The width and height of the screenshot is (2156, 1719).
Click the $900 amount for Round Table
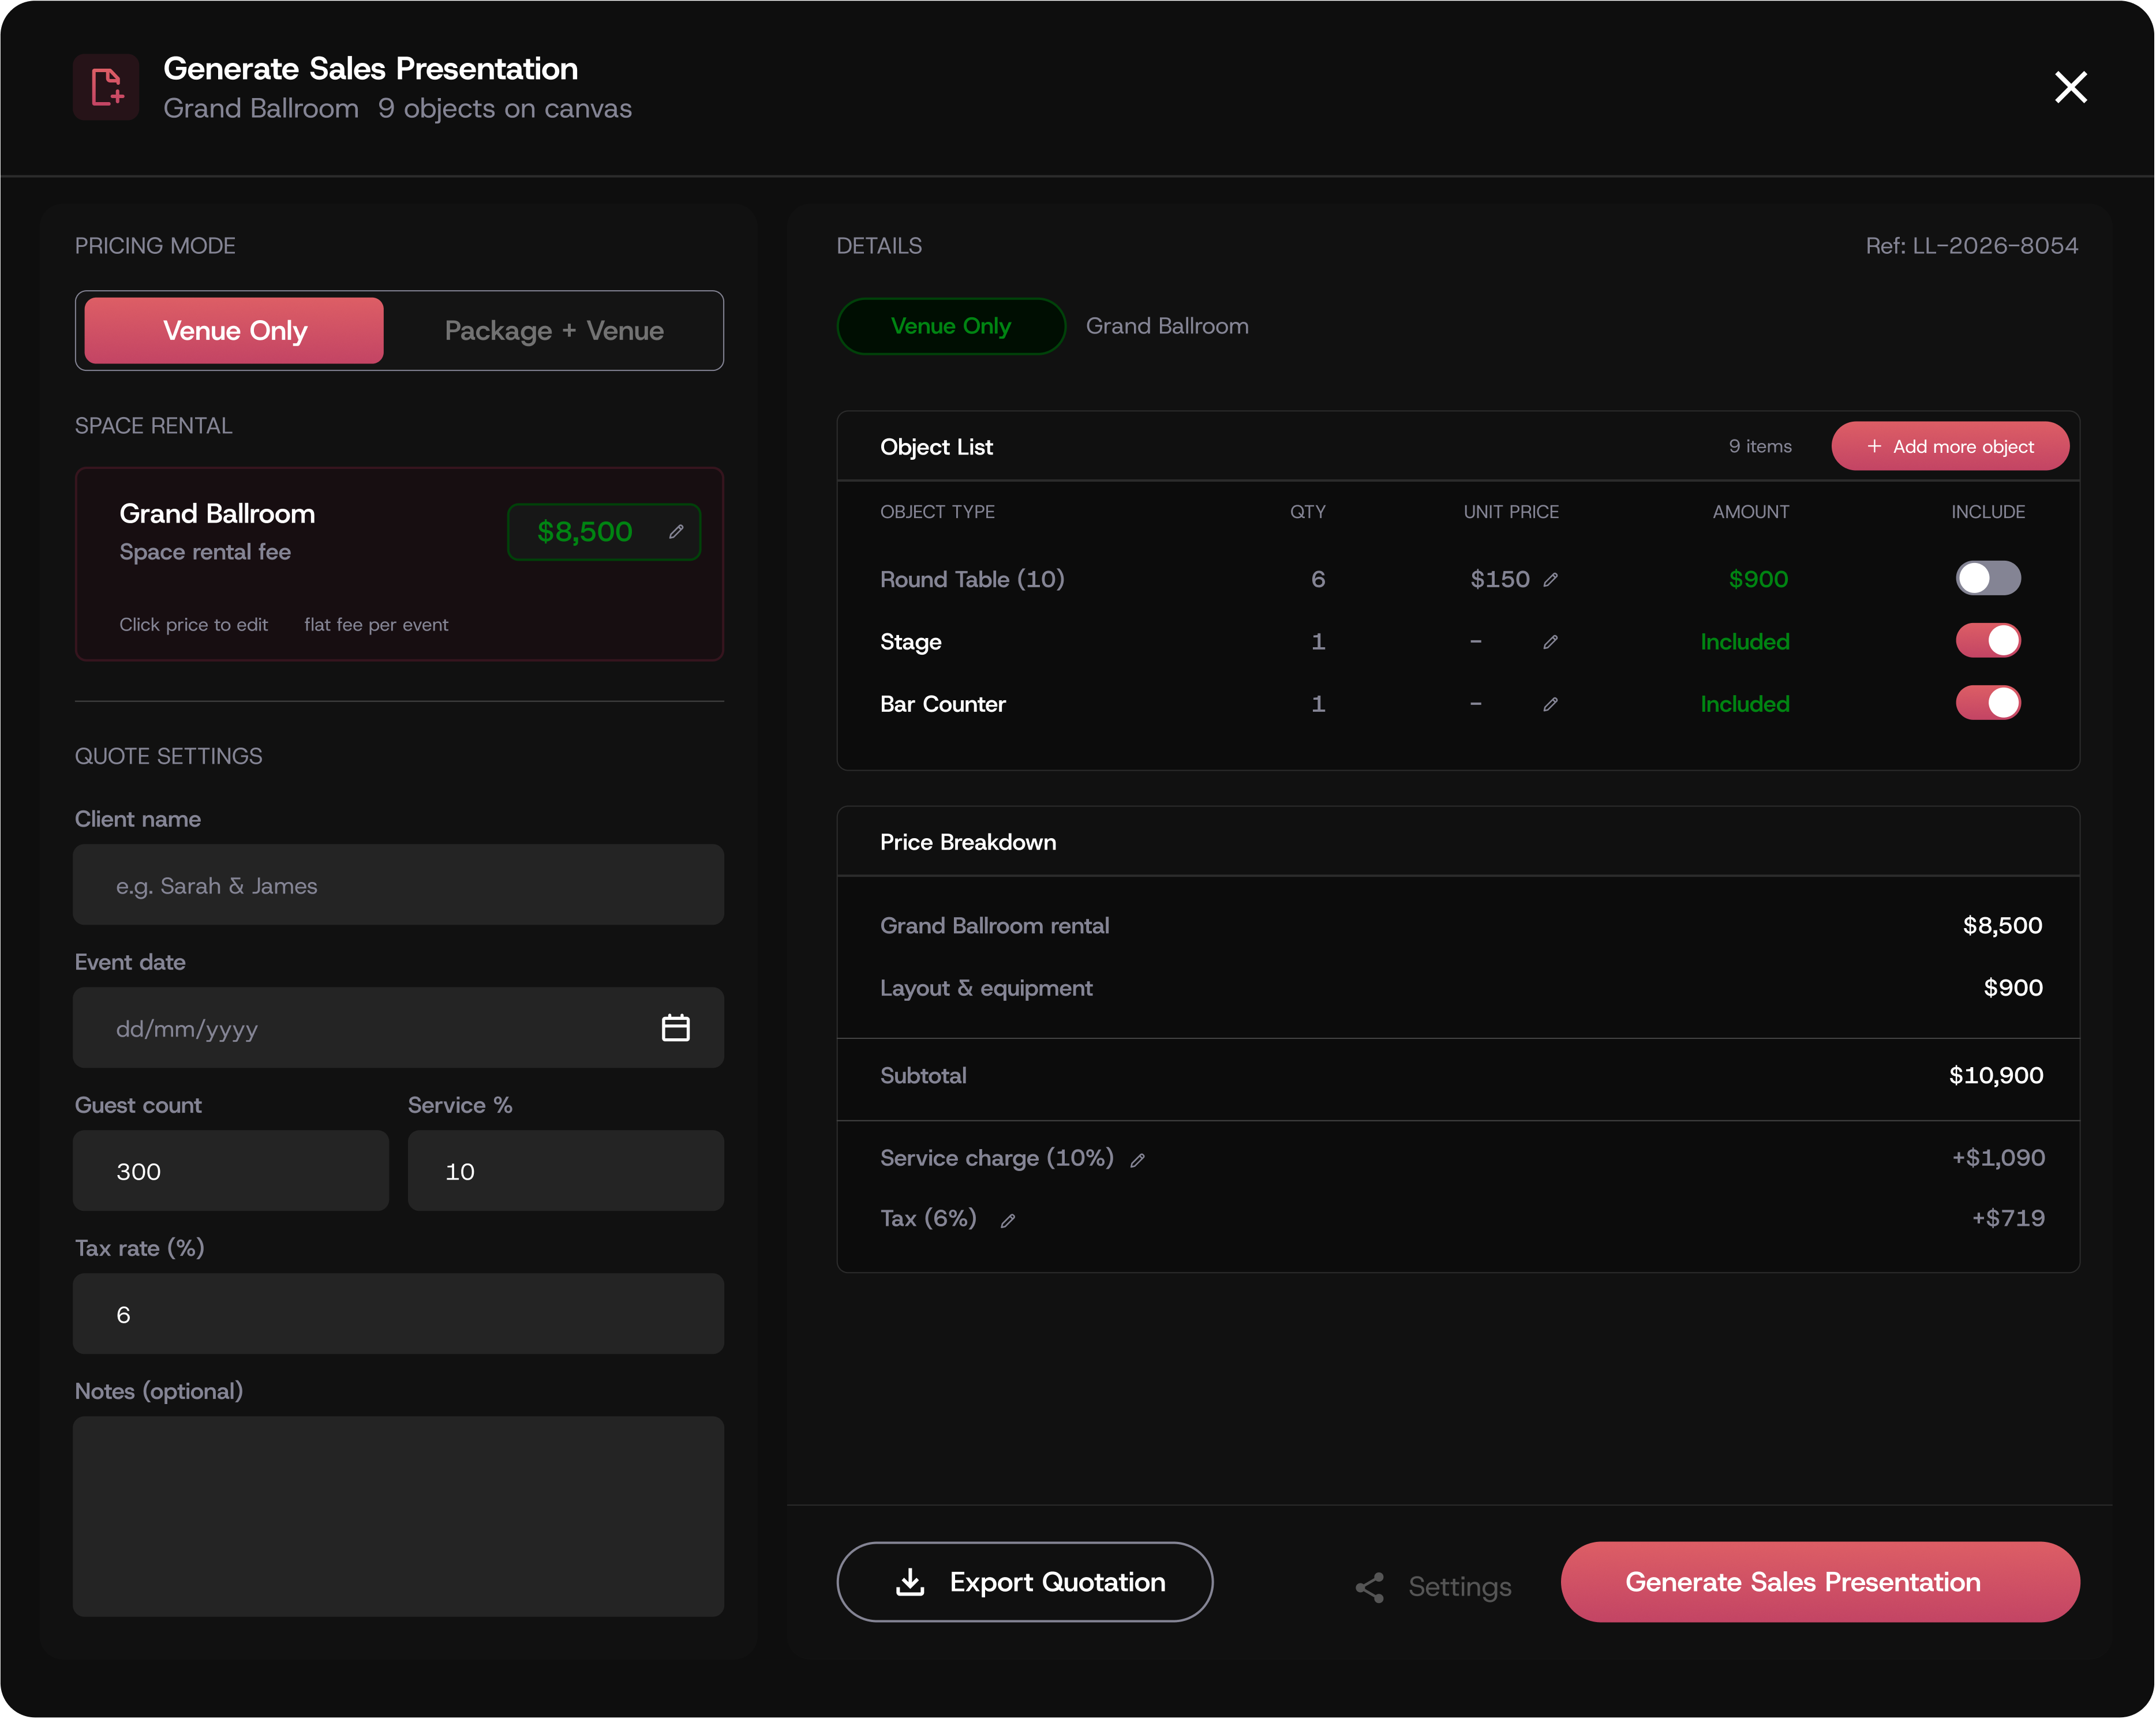1758,580
